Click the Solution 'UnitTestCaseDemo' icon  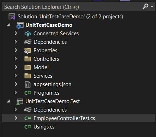[x=12, y=17]
